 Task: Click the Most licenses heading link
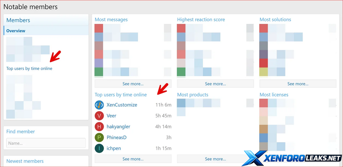[x=274, y=95]
